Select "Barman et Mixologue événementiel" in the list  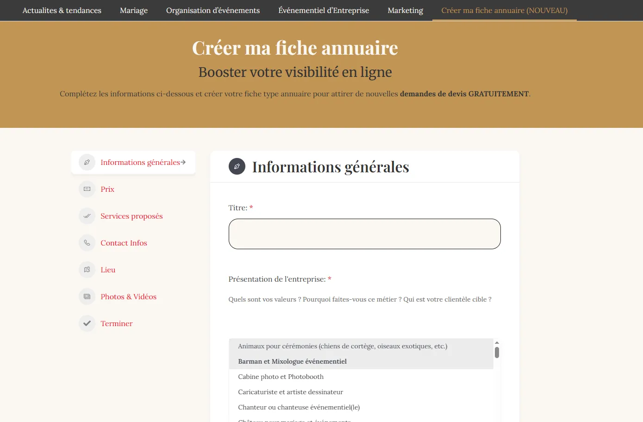292,361
